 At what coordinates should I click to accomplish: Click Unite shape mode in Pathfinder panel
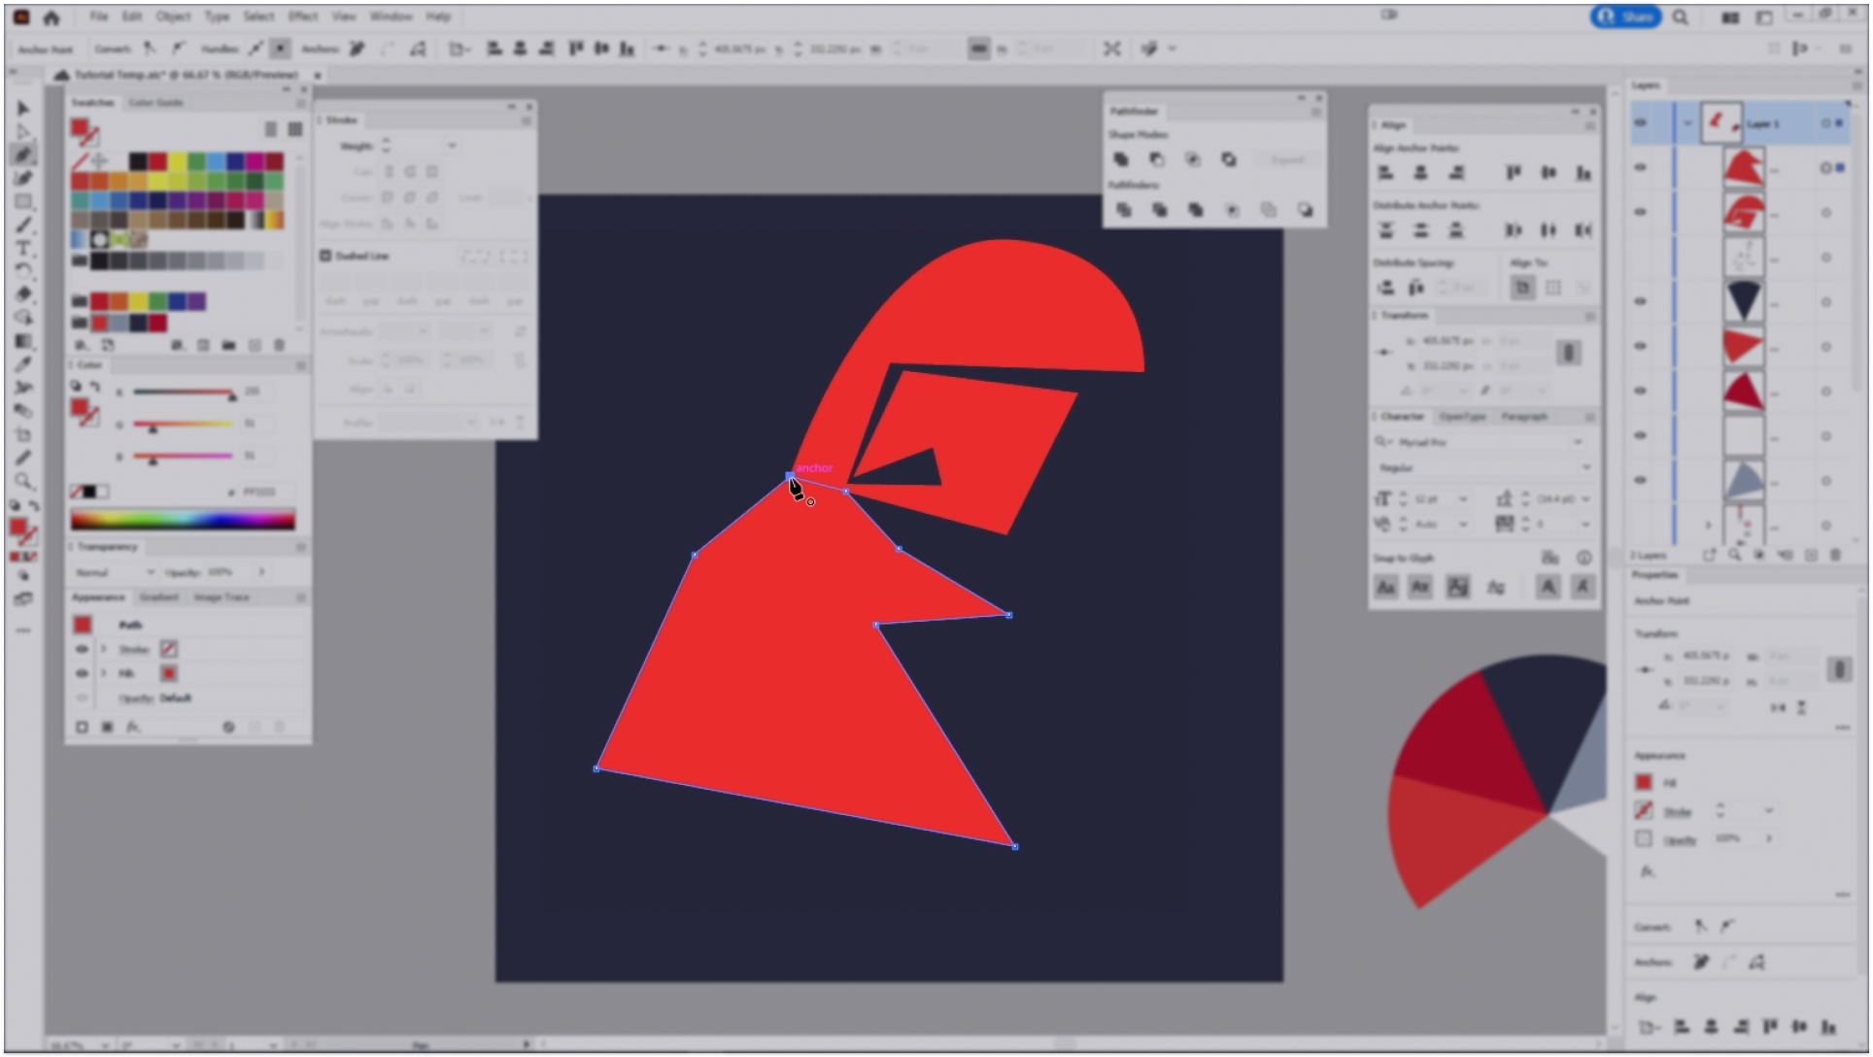1121,159
